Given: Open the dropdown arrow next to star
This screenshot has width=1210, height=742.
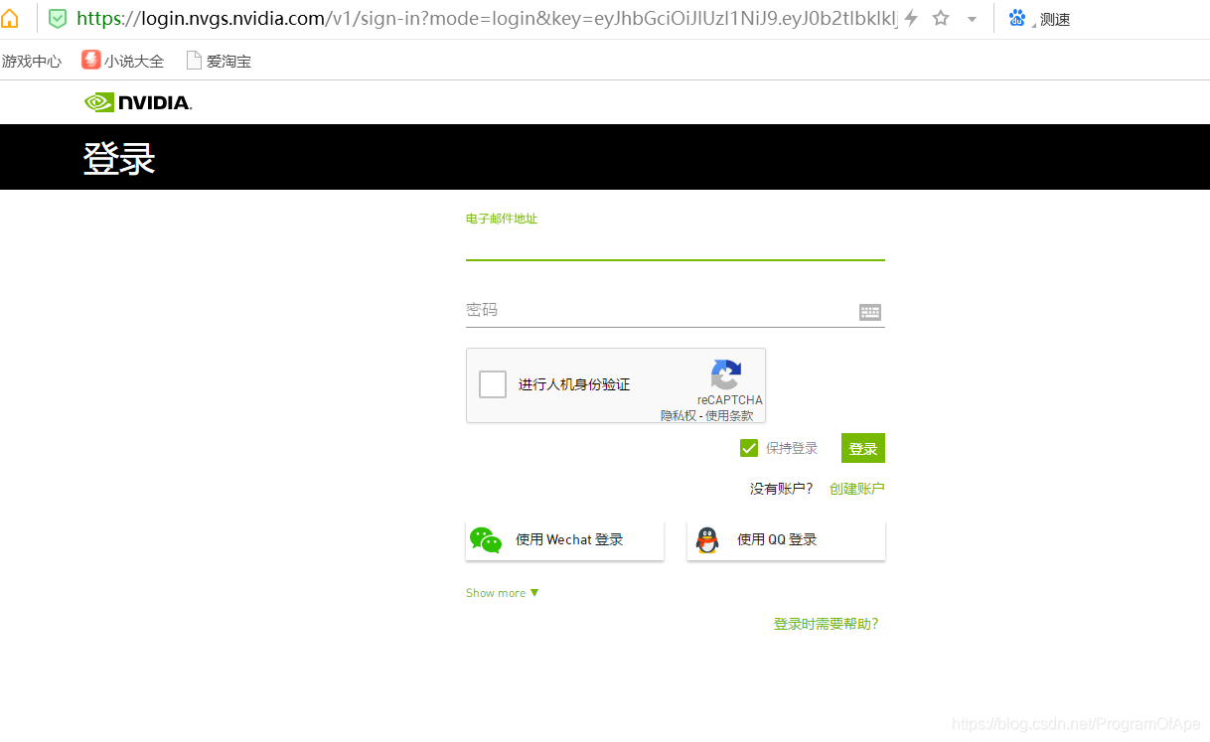Looking at the screenshot, I should click(972, 19).
